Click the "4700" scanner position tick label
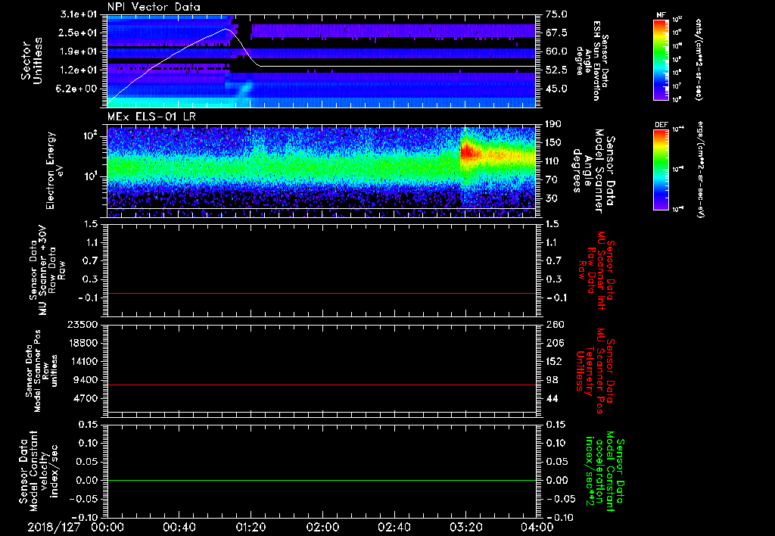Image resolution: width=775 pixels, height=536 pixels. pyautogui.click(x=86, y=399)
